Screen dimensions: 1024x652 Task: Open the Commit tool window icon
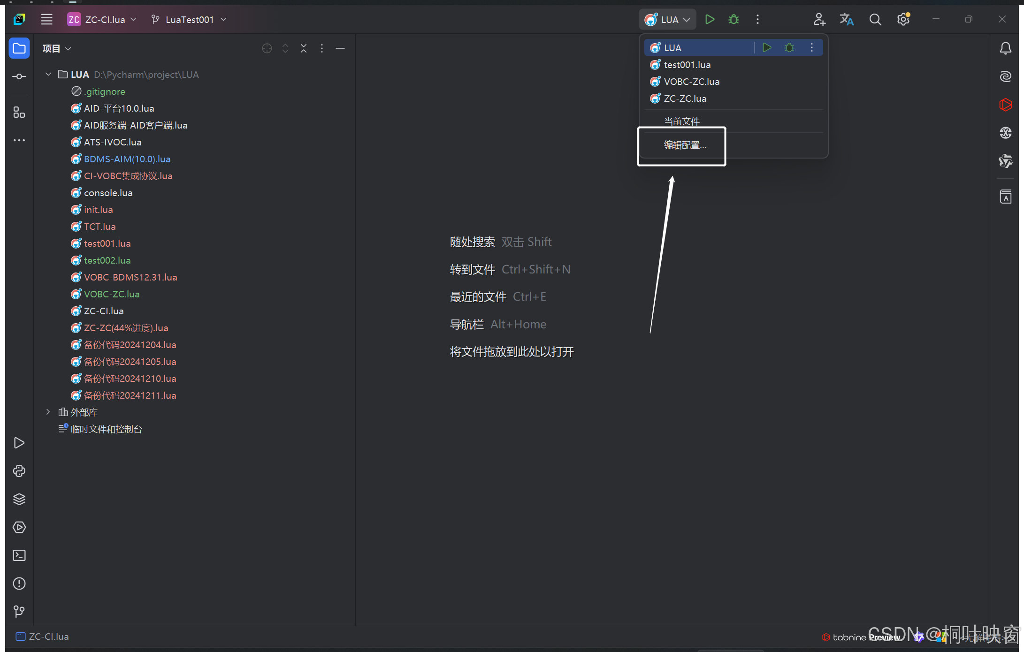pos(19,76)
